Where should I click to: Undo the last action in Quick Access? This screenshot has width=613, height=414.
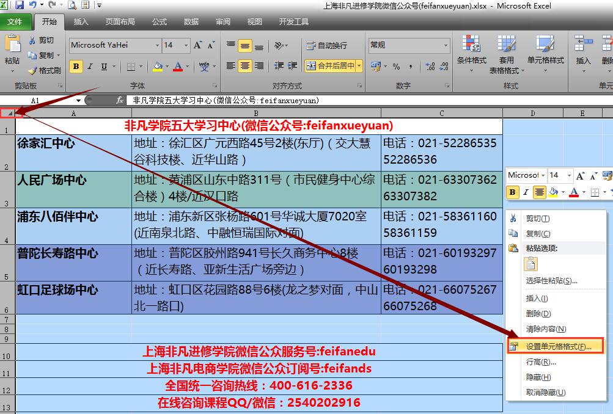point(33,5)
